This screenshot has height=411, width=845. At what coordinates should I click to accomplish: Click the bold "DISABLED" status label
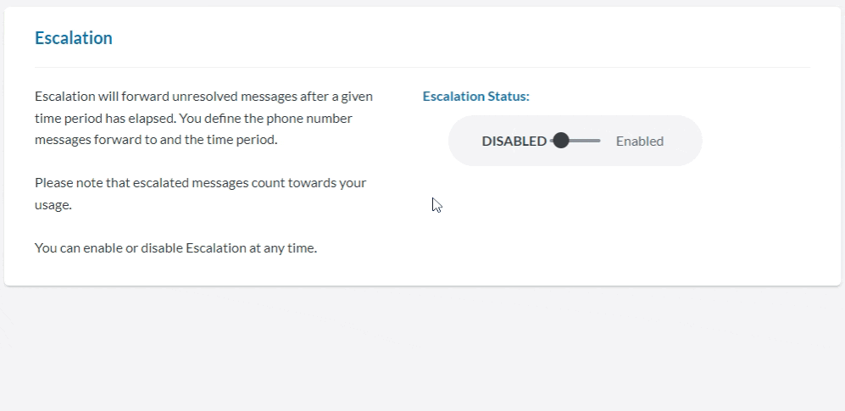click(514, 142)
